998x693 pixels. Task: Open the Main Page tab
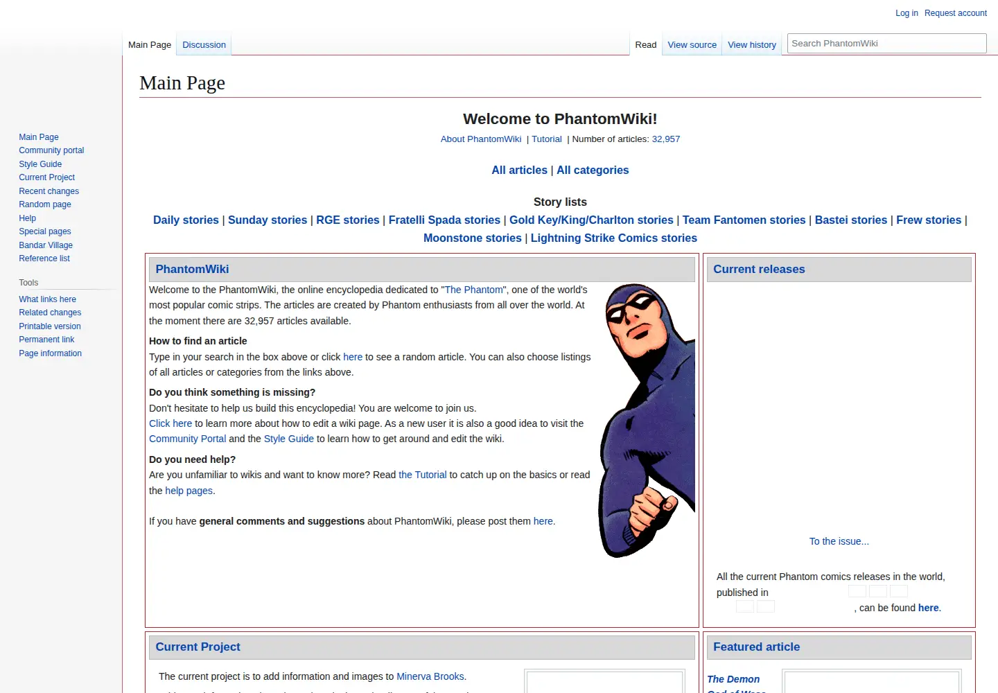(x=150, y=44)
